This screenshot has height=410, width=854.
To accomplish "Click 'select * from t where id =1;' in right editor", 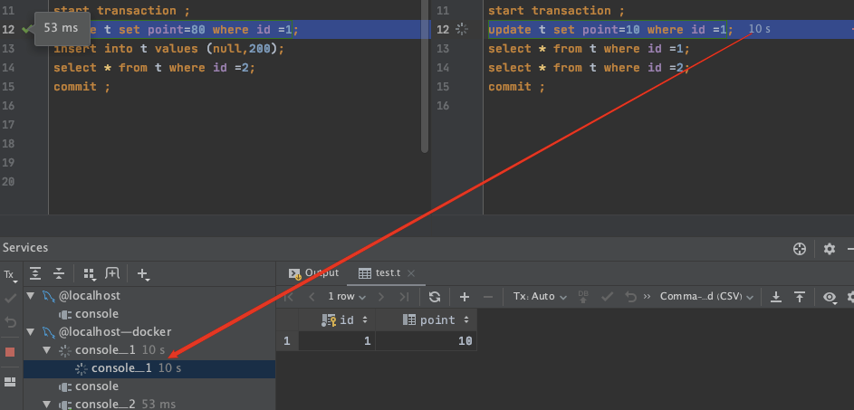I will 589,49.
